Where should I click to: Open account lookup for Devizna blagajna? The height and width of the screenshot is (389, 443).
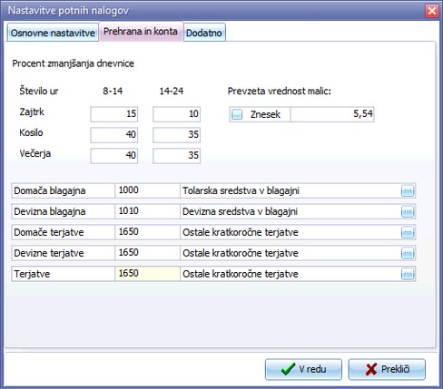(x=408, y=211)
